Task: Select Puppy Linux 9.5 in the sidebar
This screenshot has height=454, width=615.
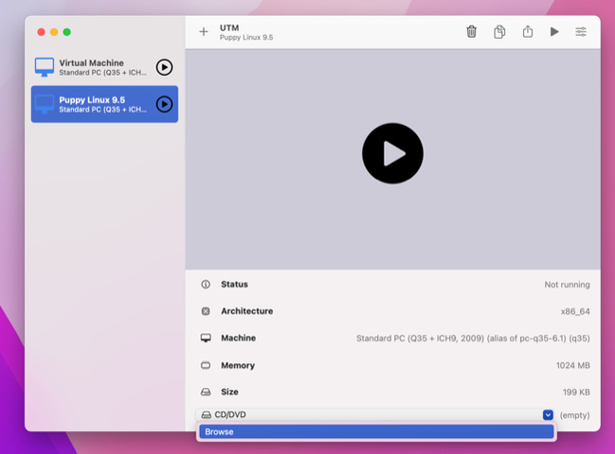Action: coord(91,104)
